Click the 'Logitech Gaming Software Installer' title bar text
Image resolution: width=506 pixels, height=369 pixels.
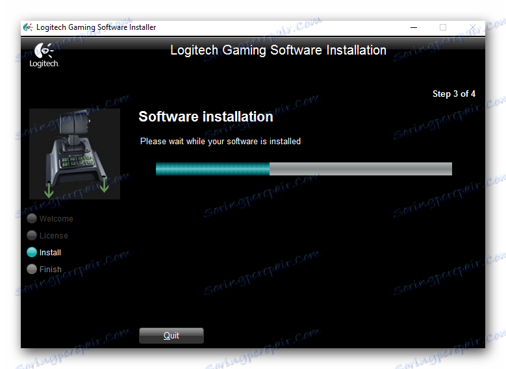(x=96, y=27)
